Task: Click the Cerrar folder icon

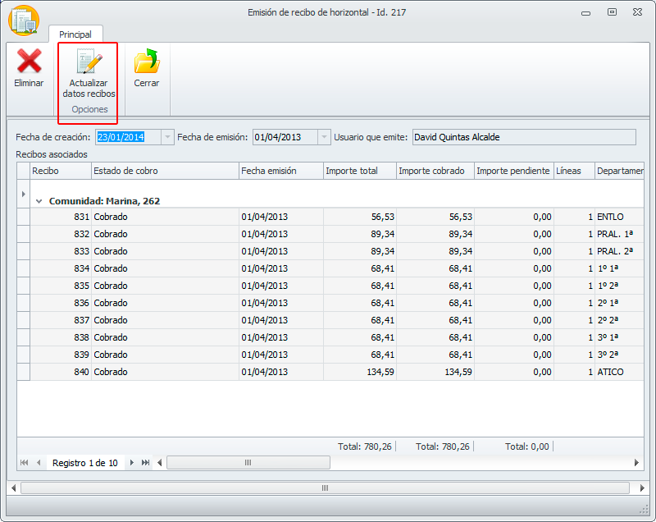Action: coord(146,62)
